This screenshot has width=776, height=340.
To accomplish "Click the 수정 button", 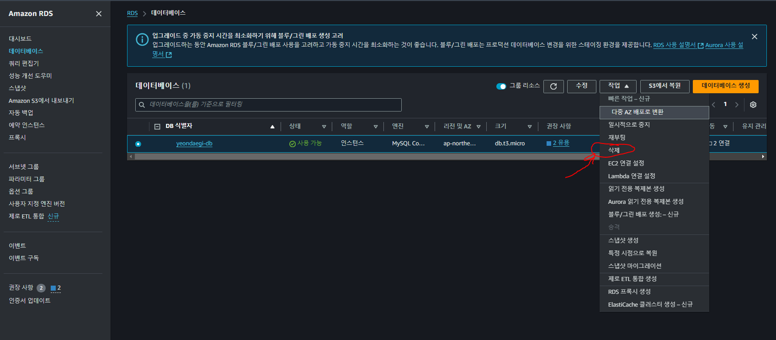I will tap(582, 86).
